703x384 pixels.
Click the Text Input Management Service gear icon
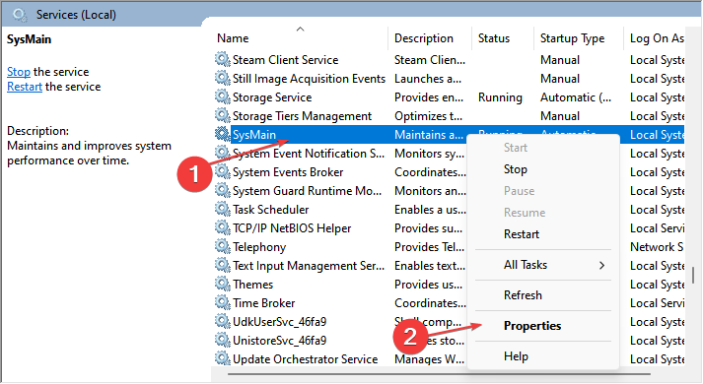tap(223, 265)
